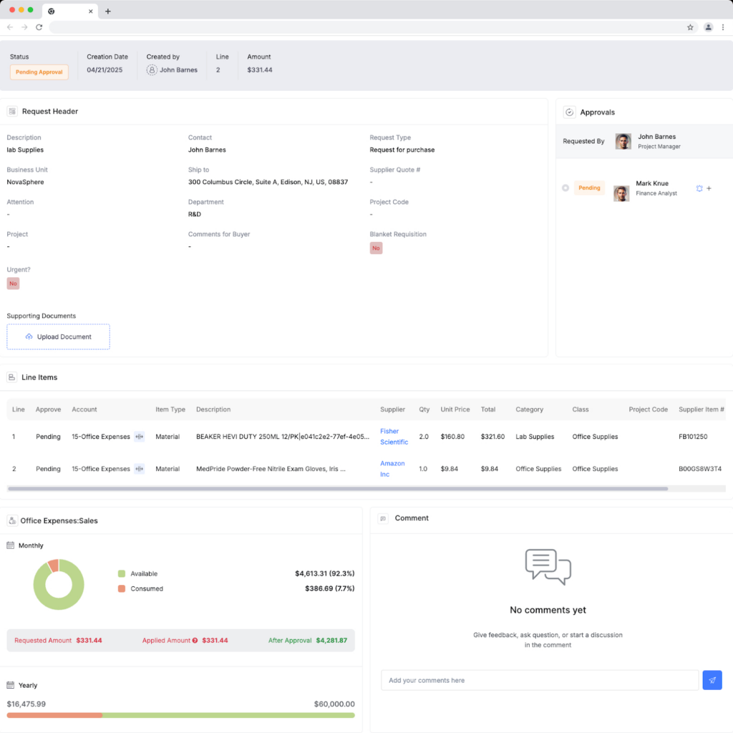Click the yearly budget progress bar

tap(180, 715)
